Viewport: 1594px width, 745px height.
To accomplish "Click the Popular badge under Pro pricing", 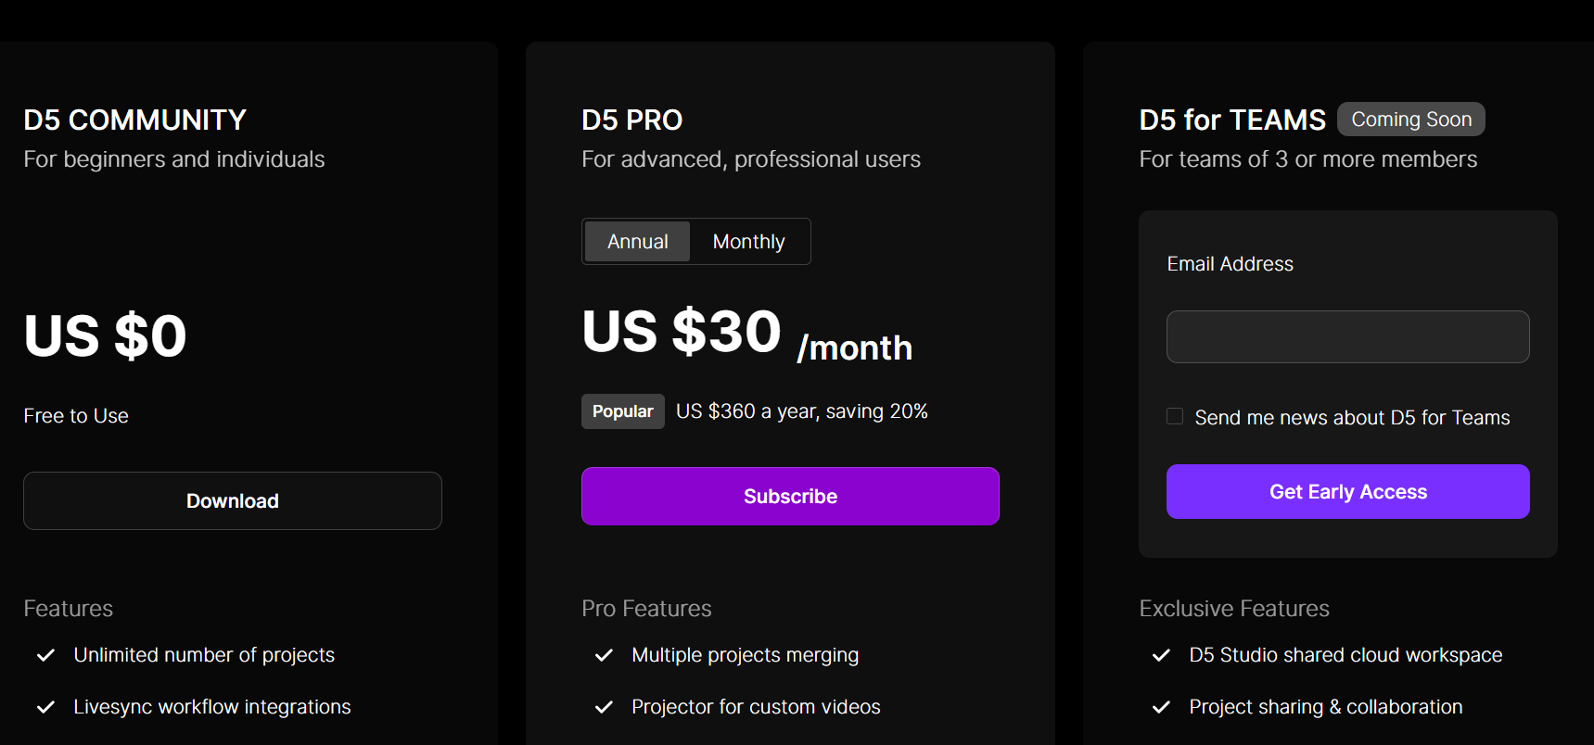I will coord(622,411).
